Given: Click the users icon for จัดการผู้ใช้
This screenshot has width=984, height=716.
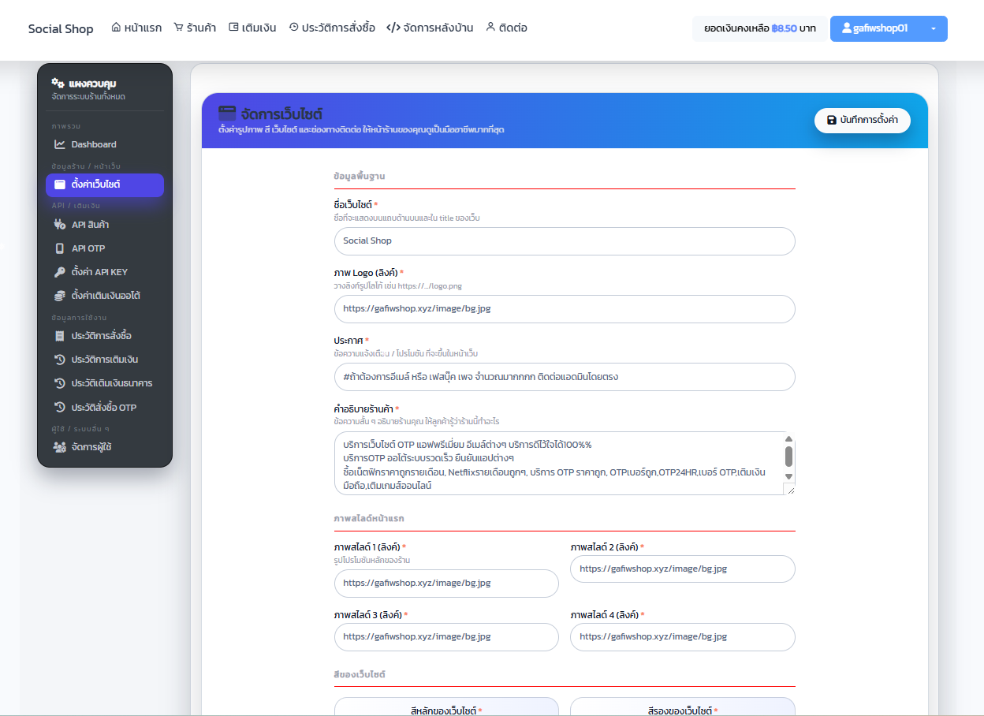Looking at the screenshot, I should point(60,447).
